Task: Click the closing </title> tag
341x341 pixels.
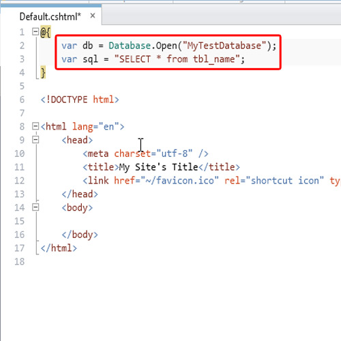Action: [x=219, y=167]
